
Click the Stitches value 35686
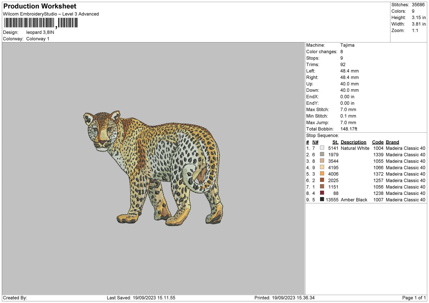[418, 5]
